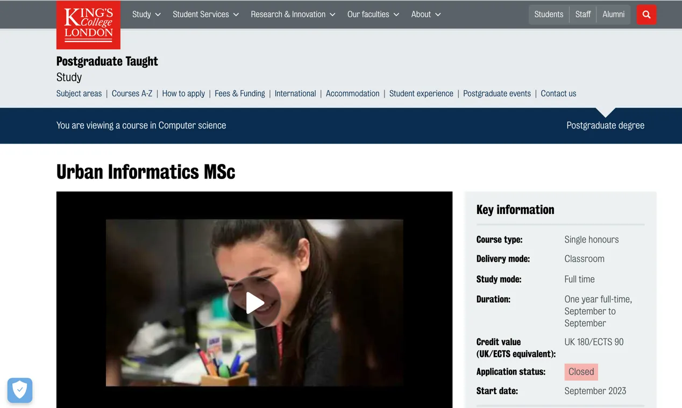Select the Students button in header
This screenshot has width=682, height=408.
pyautogui.click(x=549, y=15)
